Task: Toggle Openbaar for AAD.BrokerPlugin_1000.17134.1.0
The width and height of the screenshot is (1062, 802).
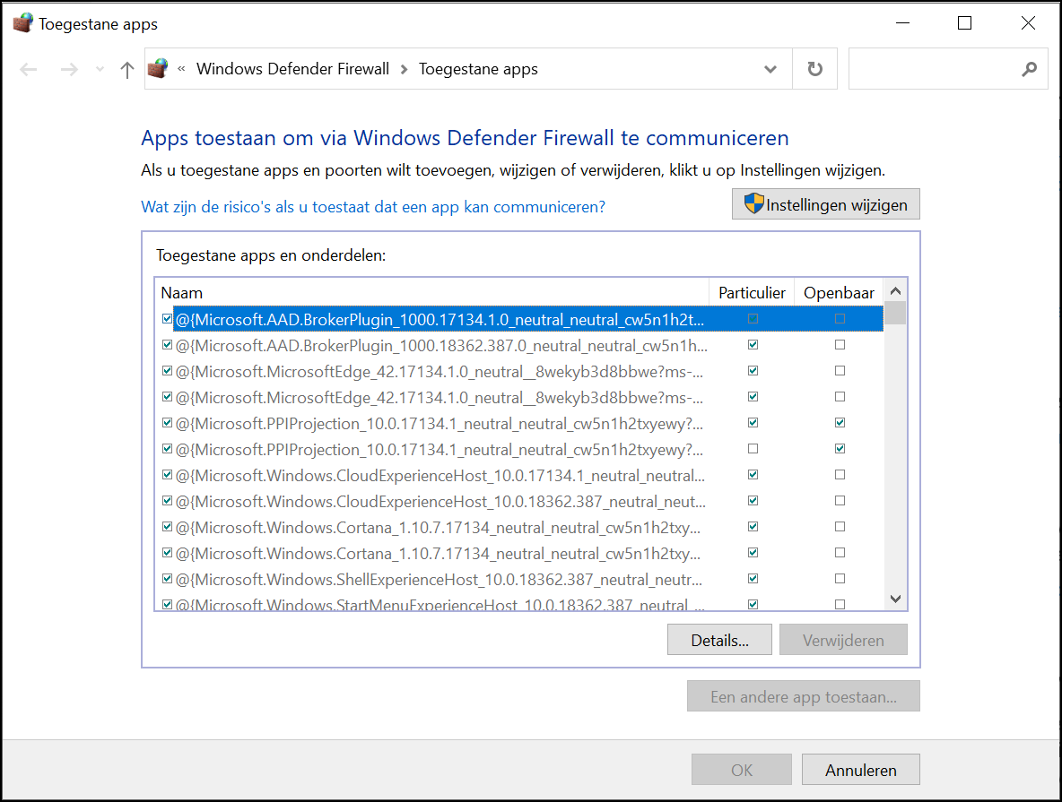Action: point(840,319)
